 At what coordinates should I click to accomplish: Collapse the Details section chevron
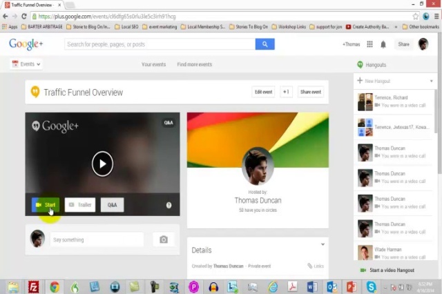click(x=323, y=244)
